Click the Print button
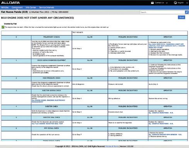 click(x=182, y=17)
